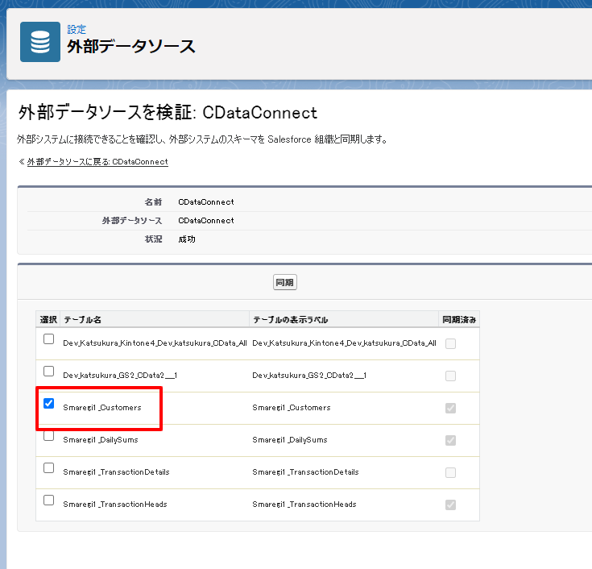Check the Smaregi1_TransactionHeads selection checkbox
Viewport: 592px width, 569px height.
click(x=48, y=500)
